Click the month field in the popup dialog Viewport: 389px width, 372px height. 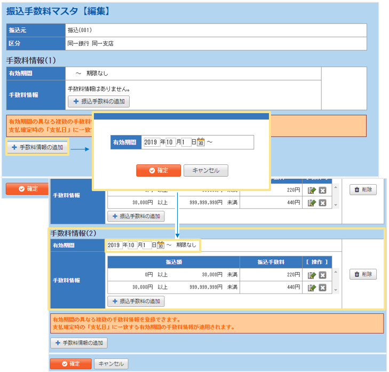170,143
